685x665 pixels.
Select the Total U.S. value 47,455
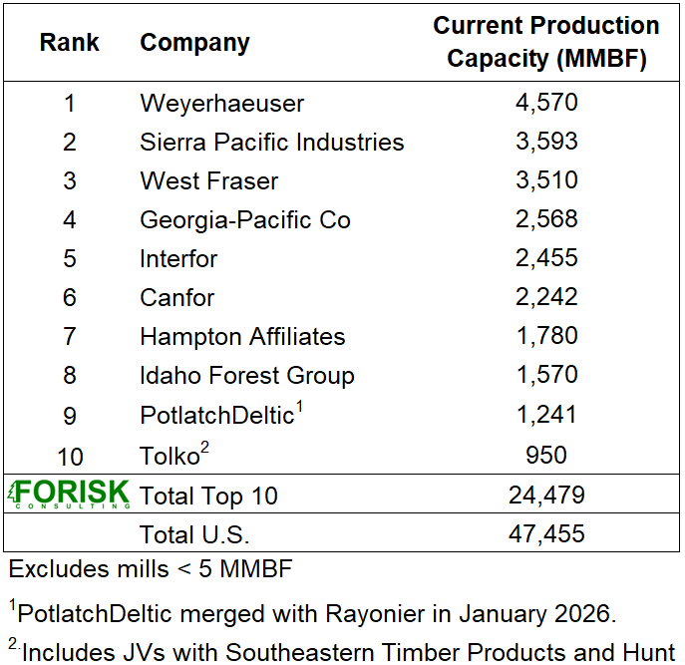546,533
